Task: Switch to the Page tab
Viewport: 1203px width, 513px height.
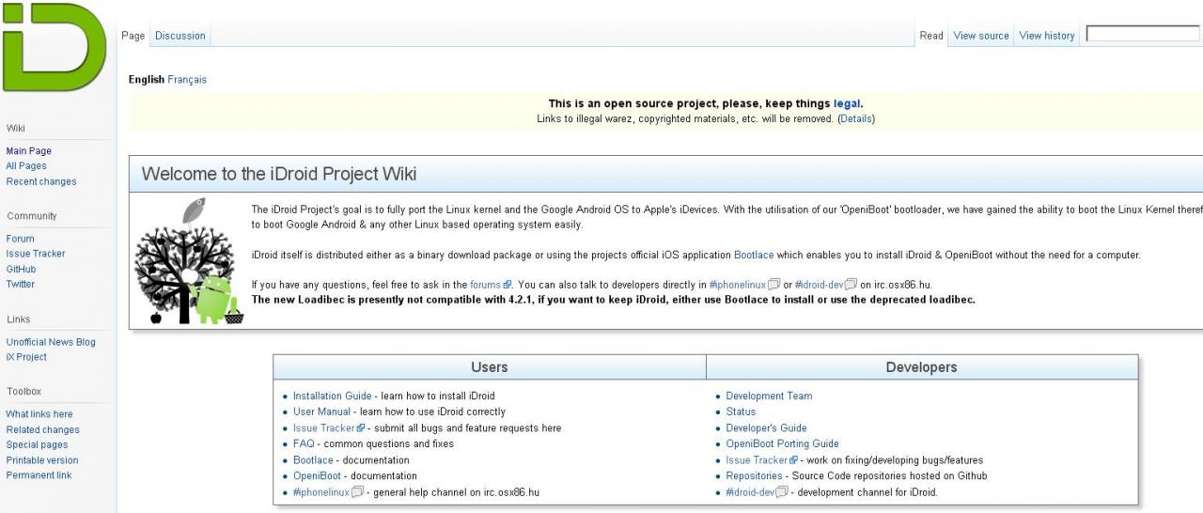Action: tap(133, 36)
